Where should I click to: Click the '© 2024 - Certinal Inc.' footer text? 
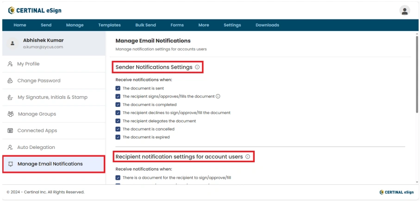[x=45, y=192]
